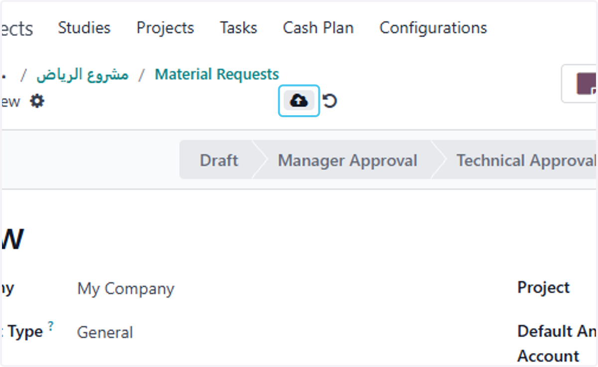Open the Projects menu
Viewport: 598px width, 367px height.
pos(165,28)
